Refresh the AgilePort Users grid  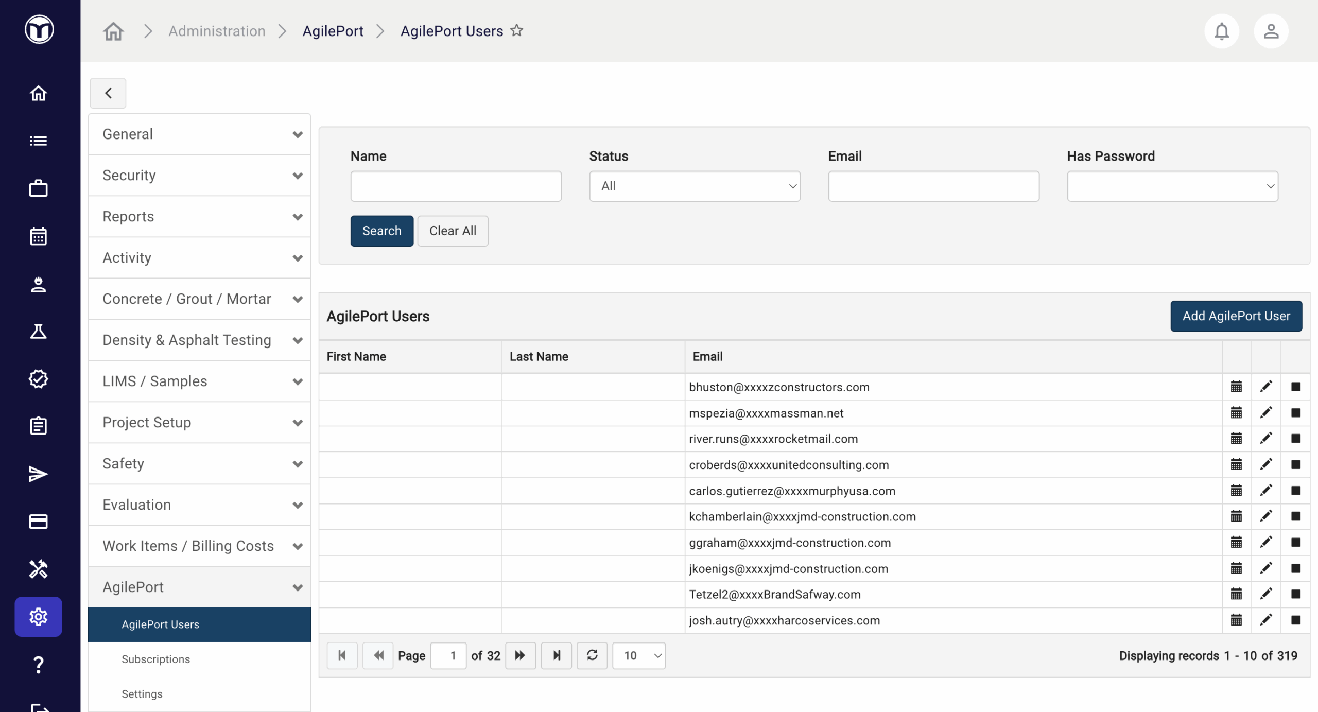coord(592,655)
